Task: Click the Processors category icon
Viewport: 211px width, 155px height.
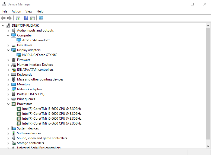Action: coord(14,104)
